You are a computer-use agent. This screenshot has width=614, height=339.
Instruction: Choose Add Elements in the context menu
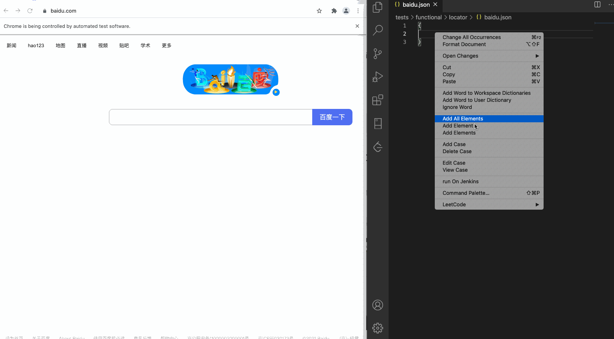pyautogui.click(x=489, y=133)
